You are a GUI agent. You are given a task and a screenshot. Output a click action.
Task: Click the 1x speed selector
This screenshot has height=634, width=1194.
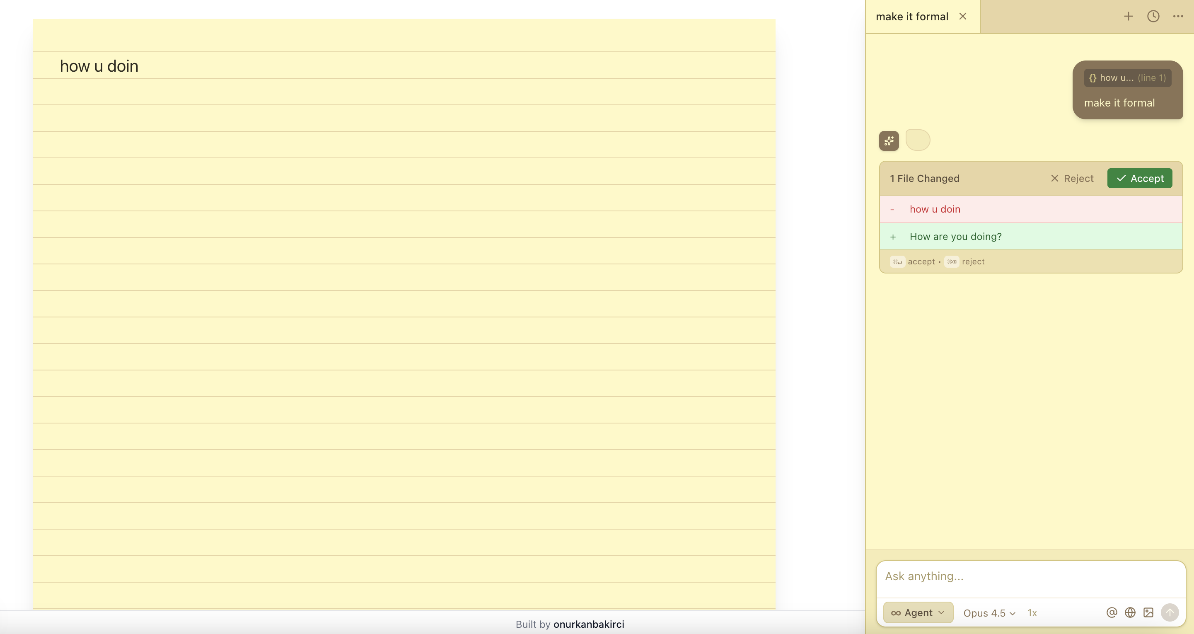click(x=1032, y=613)
